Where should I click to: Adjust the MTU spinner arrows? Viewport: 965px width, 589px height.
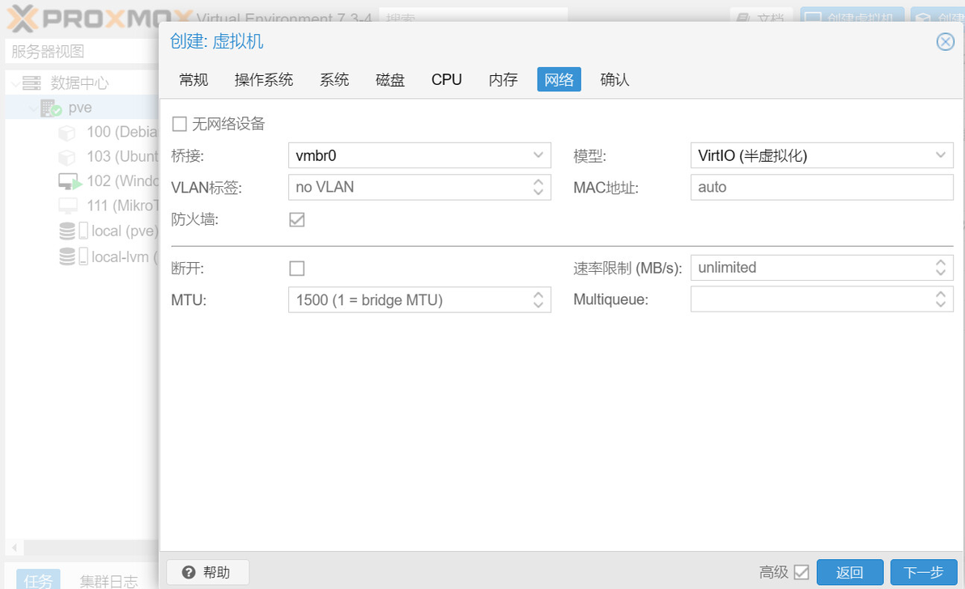click(538, 300)
